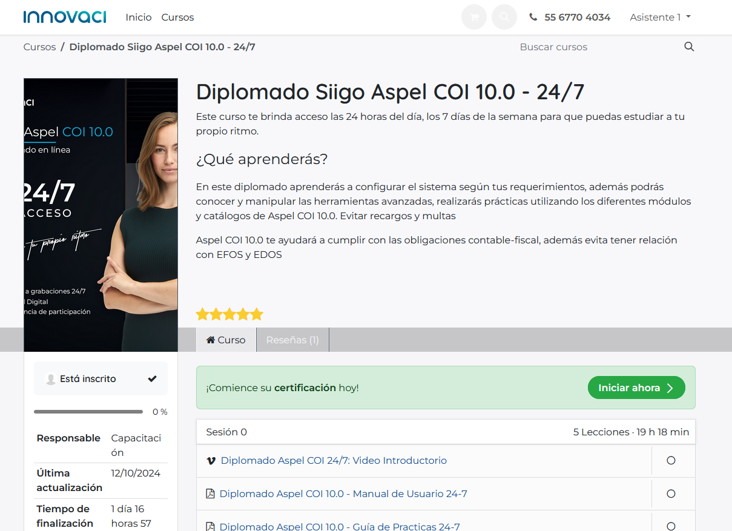732x531 pixels.
Task: Click the Está inscrito enrollment status
Action: (x=101, y=379)
